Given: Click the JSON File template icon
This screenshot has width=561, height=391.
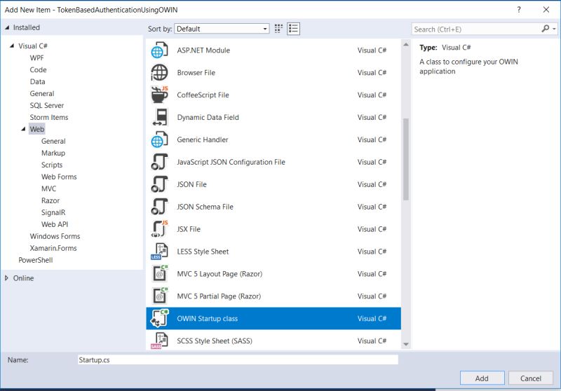Looking at the screenshot, I should [159, 184].
